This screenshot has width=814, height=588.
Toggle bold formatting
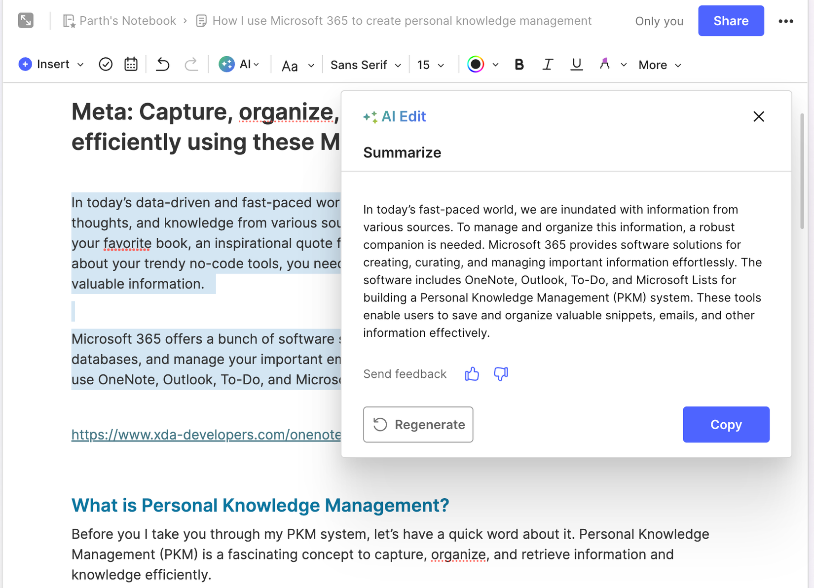(519, 64)
